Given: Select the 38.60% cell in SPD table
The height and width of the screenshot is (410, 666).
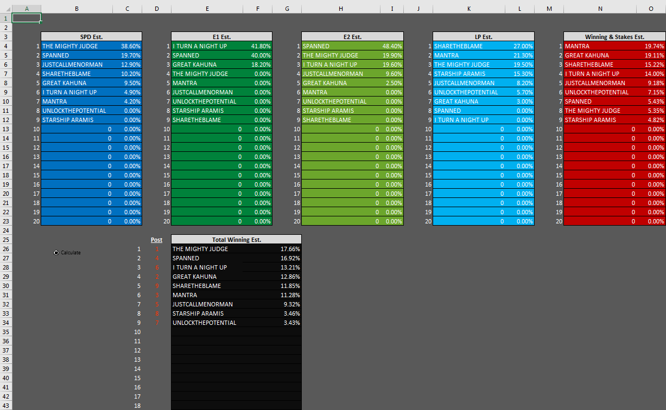Looking at the screenshot, I should point(130,47).
